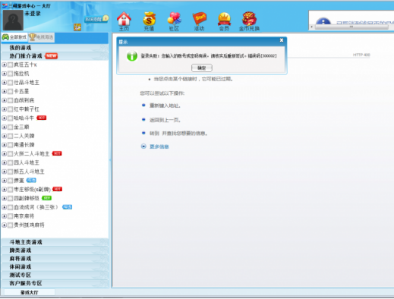
Task: Expand the 卡五星 game node
Action: click(5, 91)
